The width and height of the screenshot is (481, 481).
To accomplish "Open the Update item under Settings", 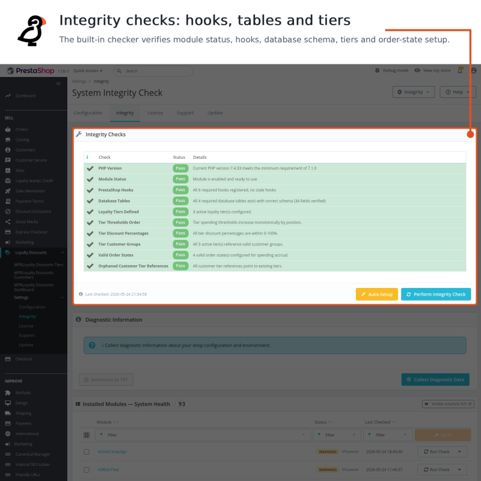I will click(x=26, y=345).
